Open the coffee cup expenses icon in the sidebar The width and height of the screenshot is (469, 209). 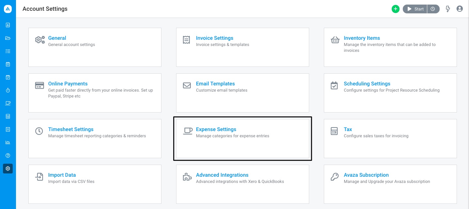click(8, 103)
